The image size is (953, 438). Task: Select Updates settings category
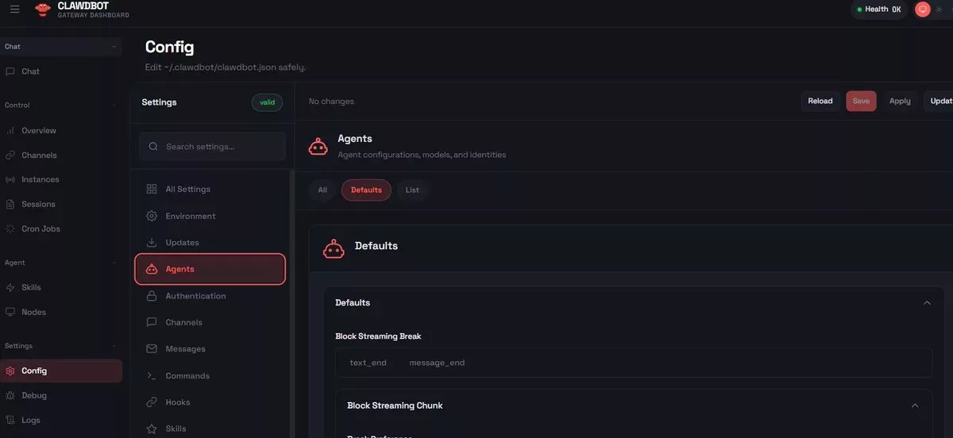[x=210, y=243]
